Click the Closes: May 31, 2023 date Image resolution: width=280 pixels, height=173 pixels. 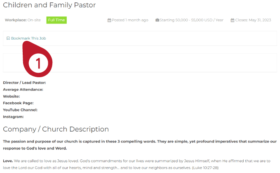(253, 20)
